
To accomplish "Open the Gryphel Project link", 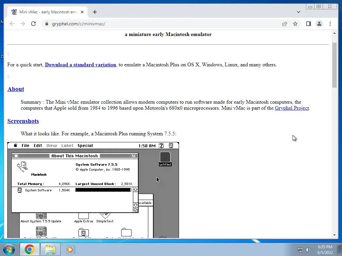I will coord(292,108).
